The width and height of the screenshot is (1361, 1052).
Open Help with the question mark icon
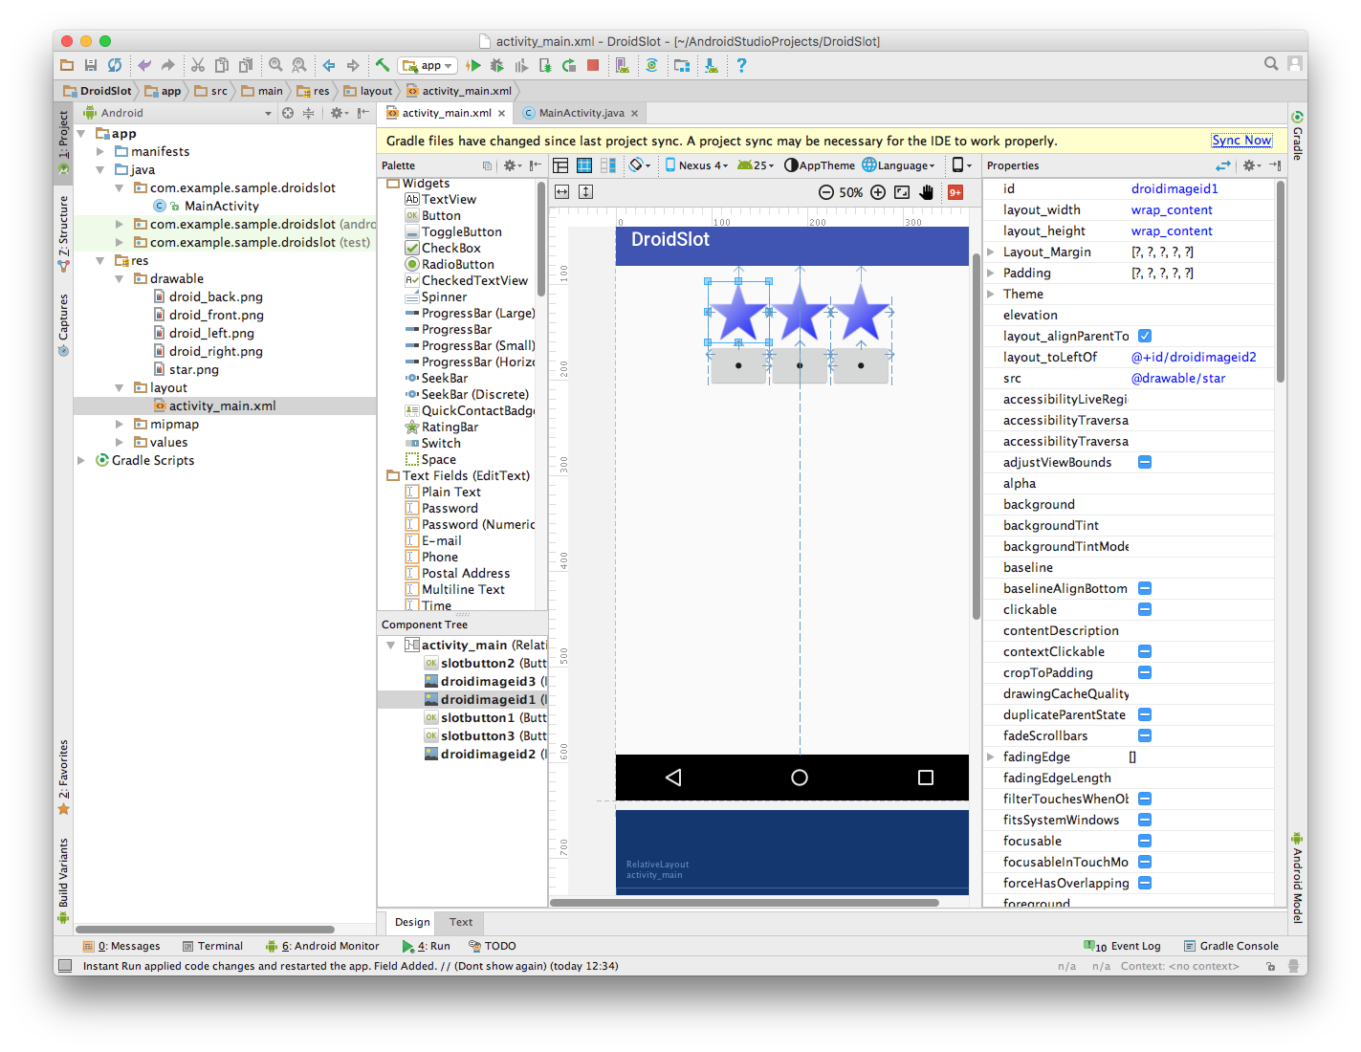[x=741, y=65]
